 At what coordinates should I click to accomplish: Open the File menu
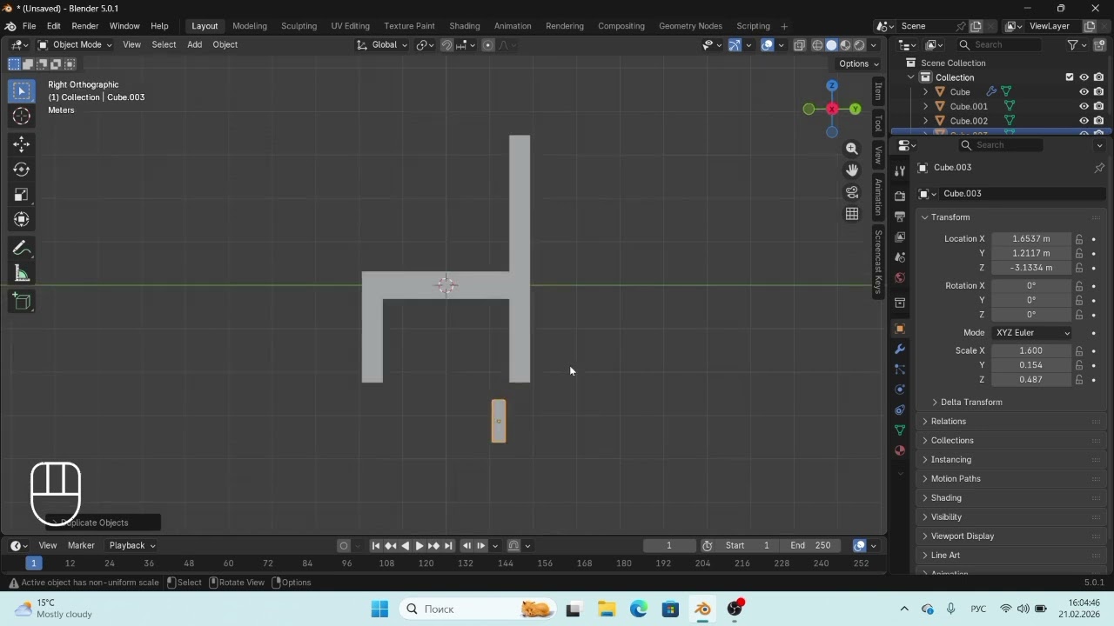(x=29, y=26)
